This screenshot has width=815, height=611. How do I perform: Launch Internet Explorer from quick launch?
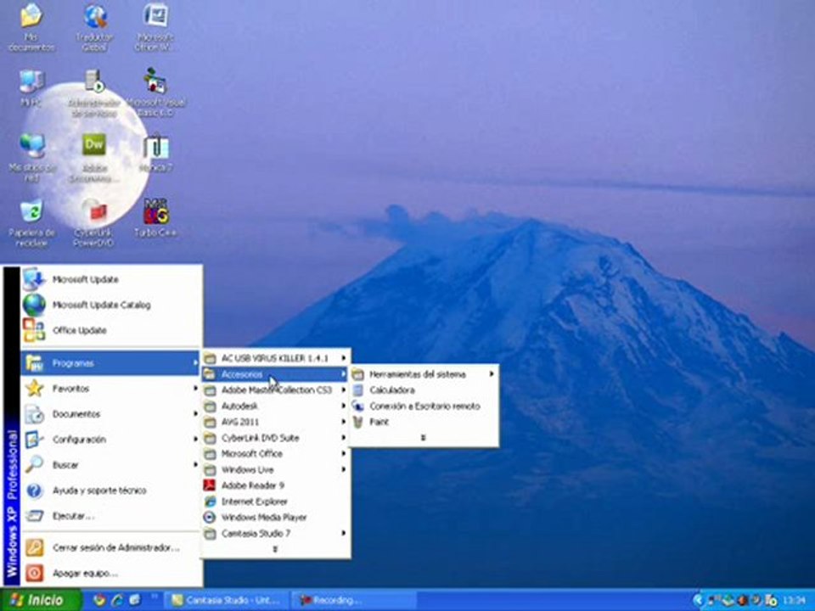click(x=117, y=600)
